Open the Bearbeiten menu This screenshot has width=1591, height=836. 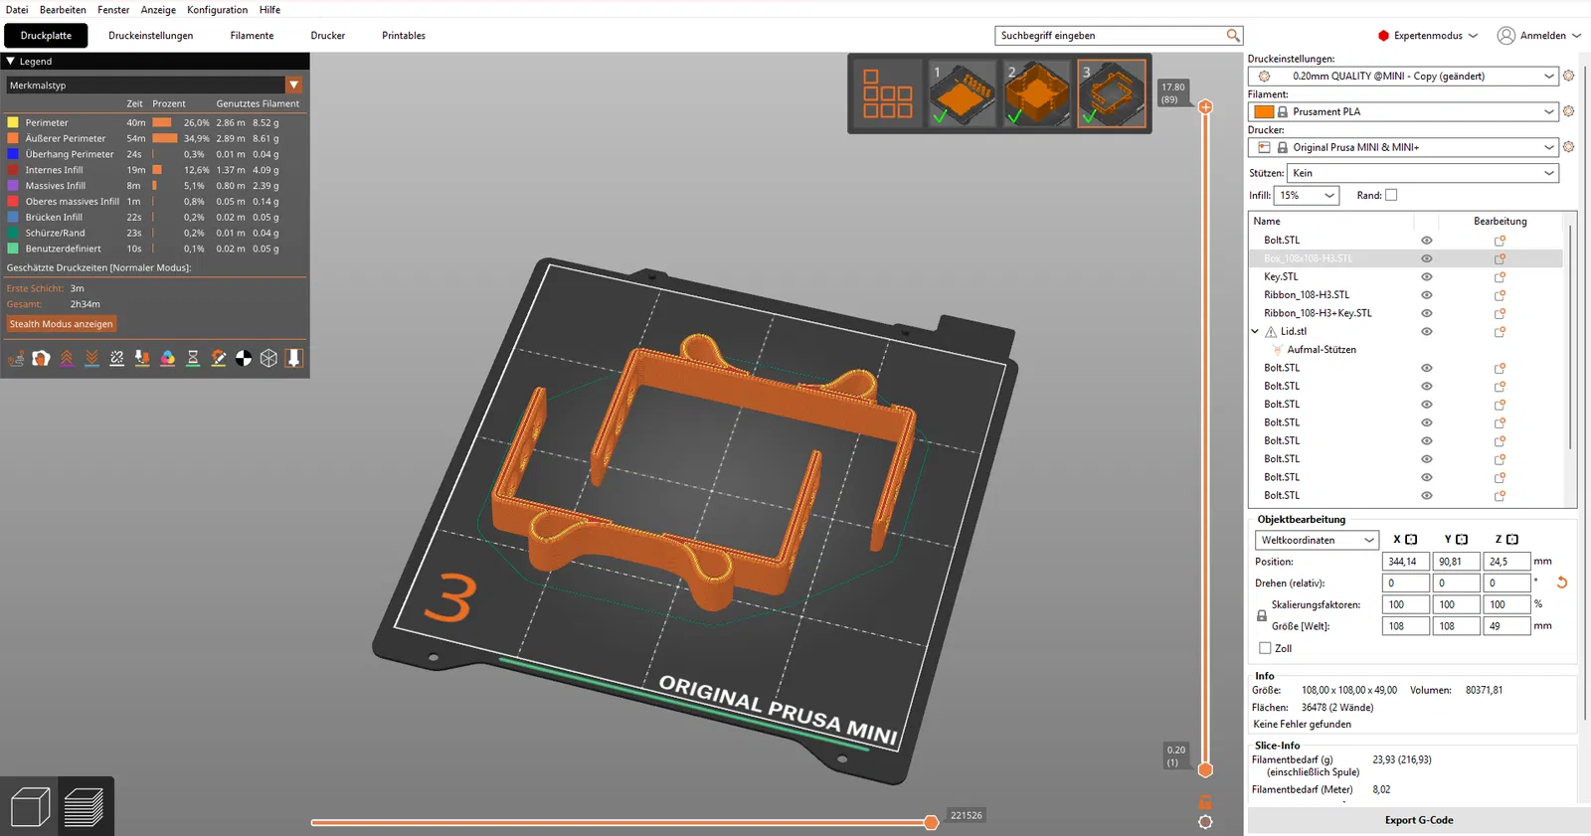click(63, 10)
